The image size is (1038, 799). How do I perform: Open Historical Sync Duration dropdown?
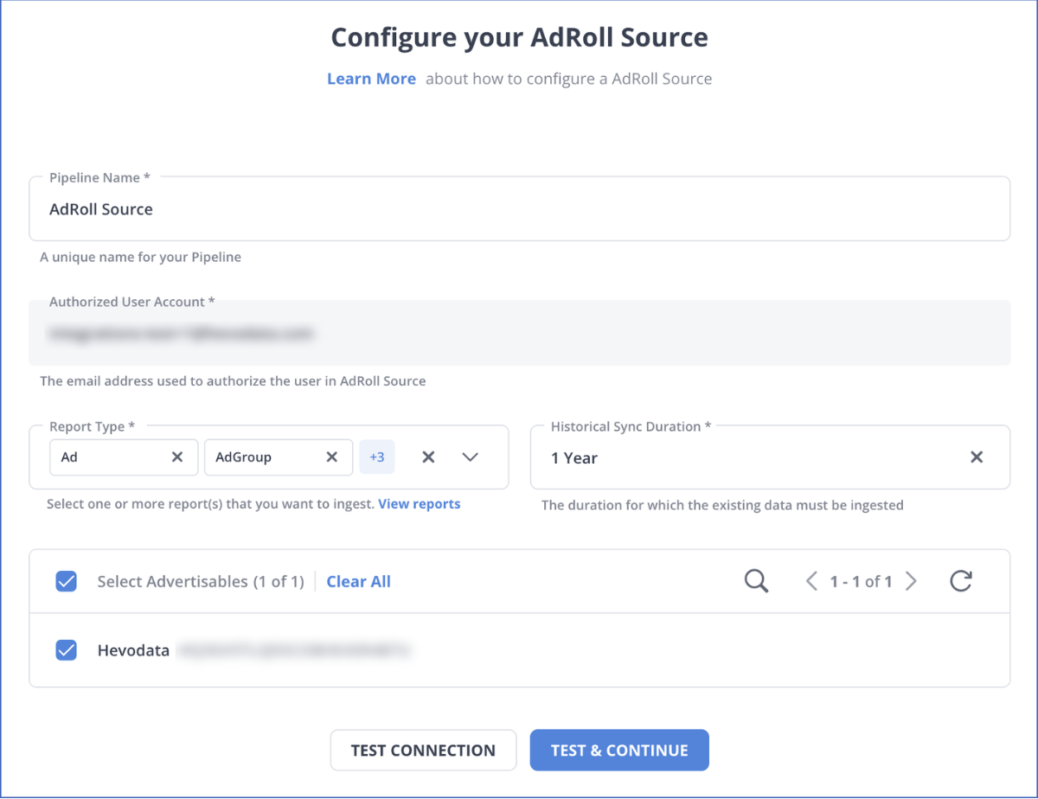pyautogui.click(x=770, y=457)
